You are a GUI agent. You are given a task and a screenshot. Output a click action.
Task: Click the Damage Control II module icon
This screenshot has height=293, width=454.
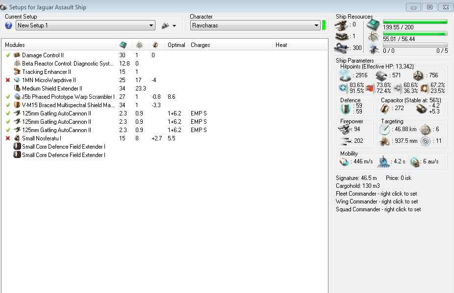(x=17, y=55)
